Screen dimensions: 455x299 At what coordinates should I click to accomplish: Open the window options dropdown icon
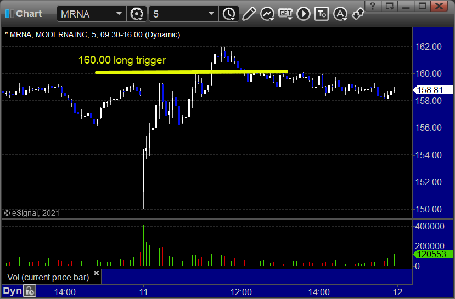(389, 6)
